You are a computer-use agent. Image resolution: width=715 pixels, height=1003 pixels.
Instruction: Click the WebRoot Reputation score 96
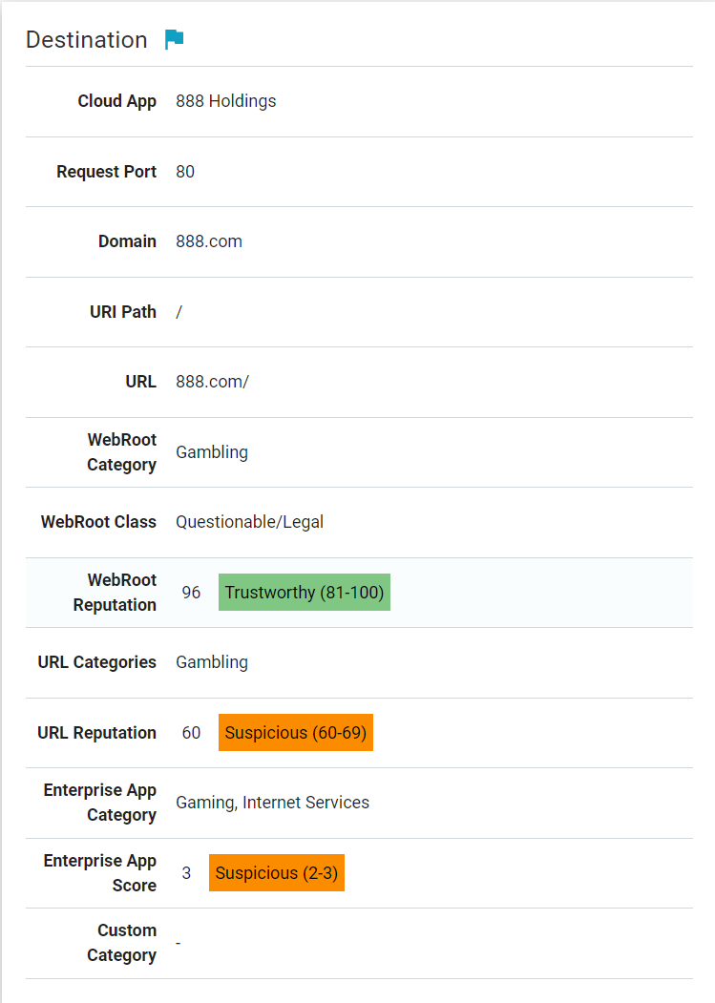191,593
